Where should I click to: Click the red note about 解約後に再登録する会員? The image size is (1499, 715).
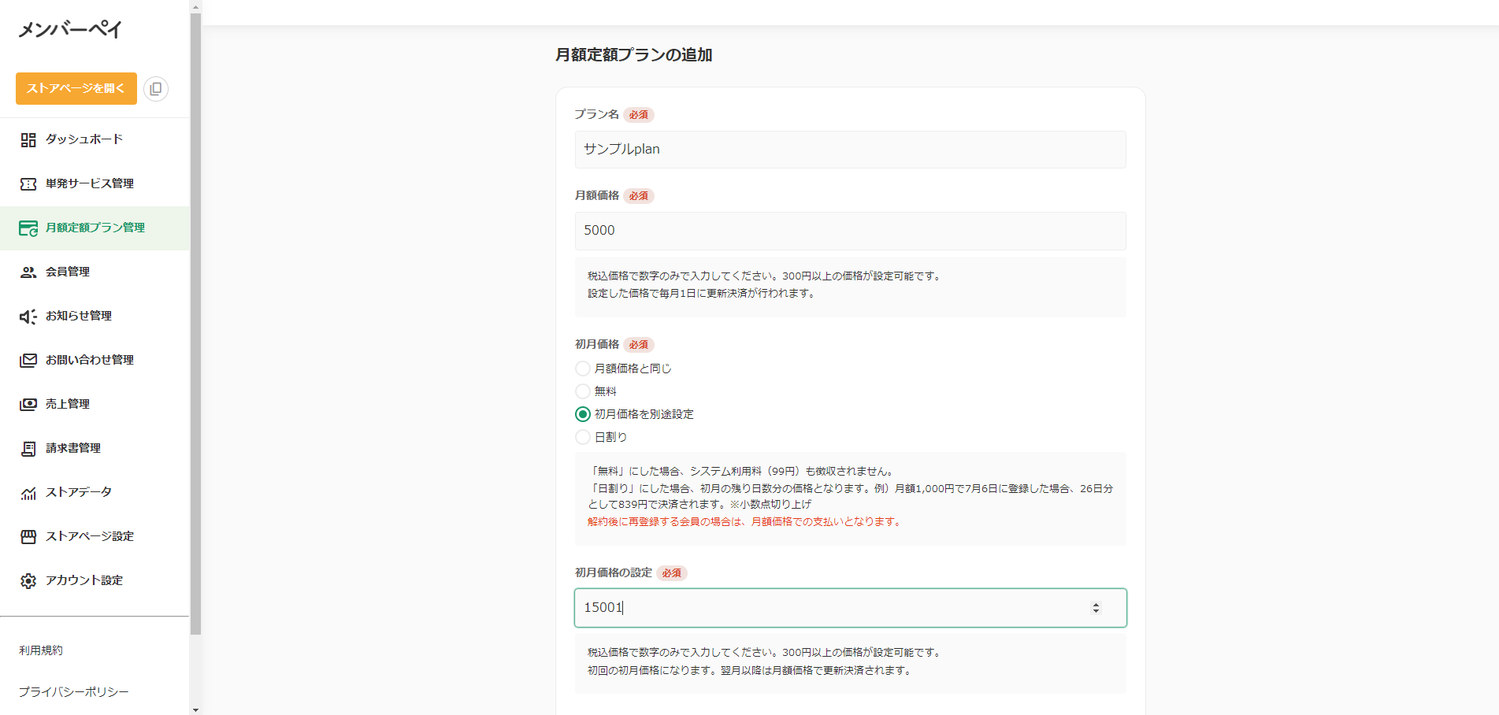745,521
